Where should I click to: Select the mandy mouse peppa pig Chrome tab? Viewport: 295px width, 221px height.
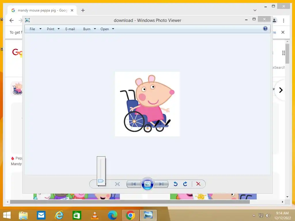pos(42,10)
